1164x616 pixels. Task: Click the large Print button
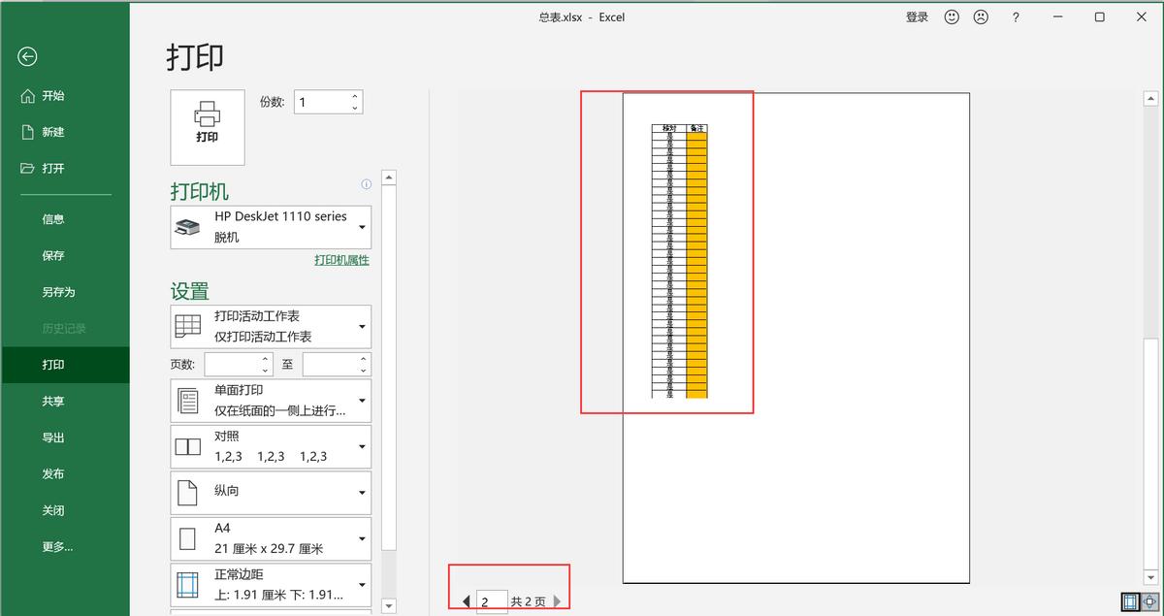(208, 127)
